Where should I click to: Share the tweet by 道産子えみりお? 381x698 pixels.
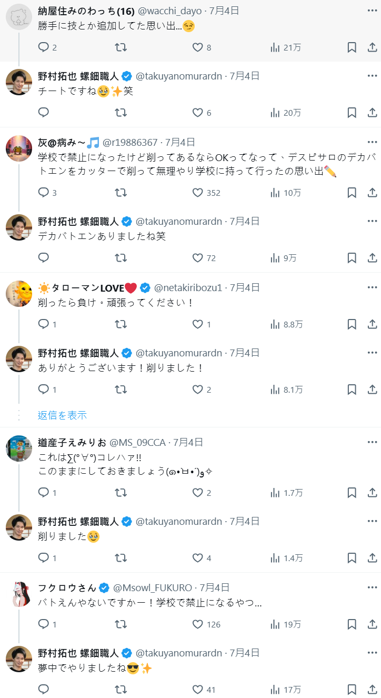click(372, 493)
